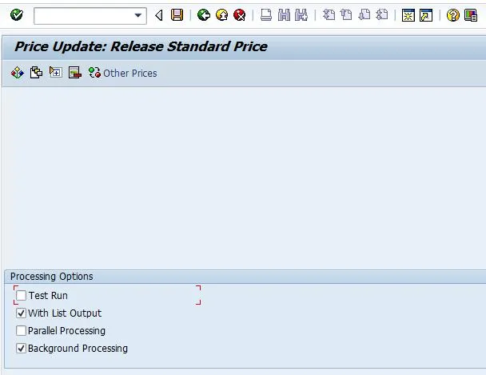Click the Other Prices button

tap(123, 73)
